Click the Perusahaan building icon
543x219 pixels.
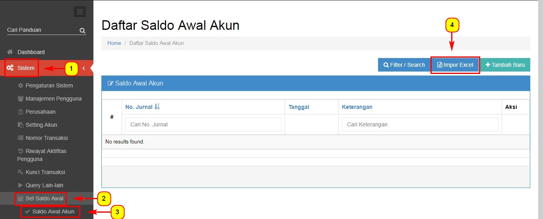pyautogui.click(x=21, y=112)
